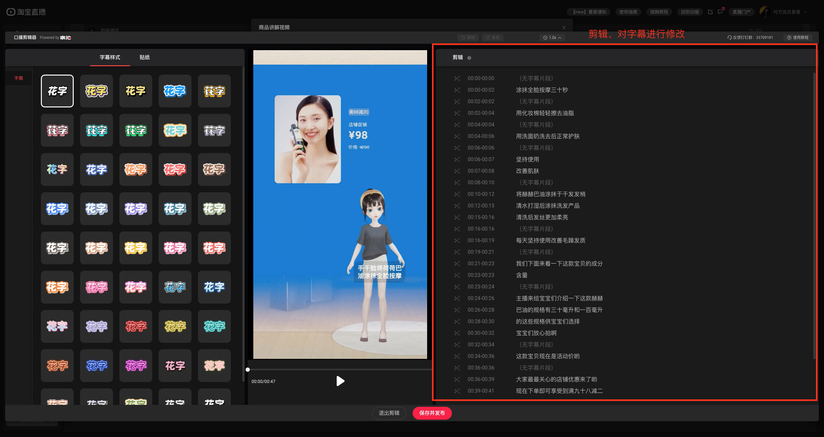Click the user avatar in header
The width and height of the screenshot is (824, 437).
pos(764,12)
